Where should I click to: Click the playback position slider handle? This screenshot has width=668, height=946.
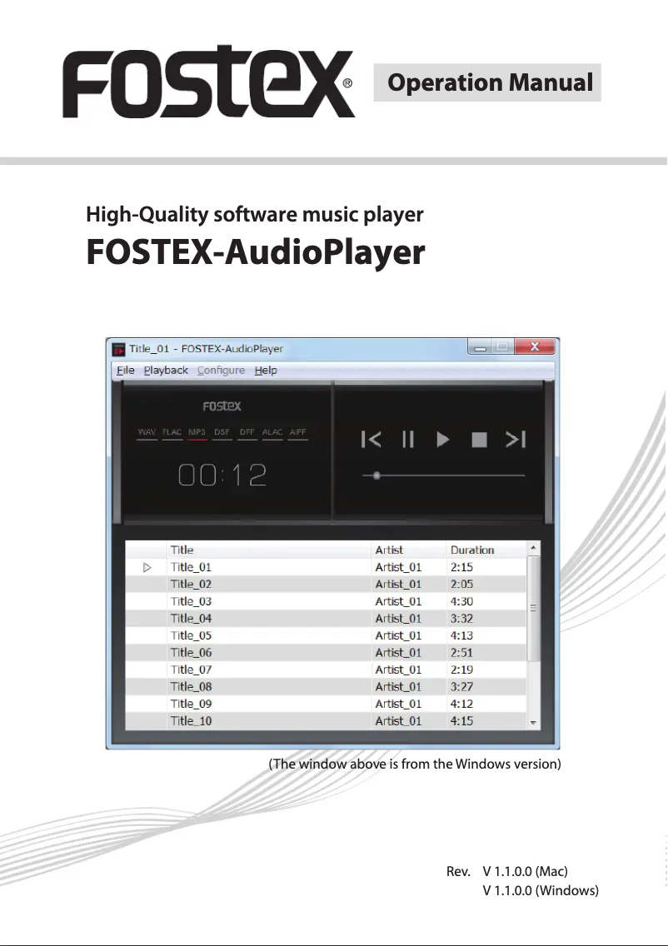point(376,475)
